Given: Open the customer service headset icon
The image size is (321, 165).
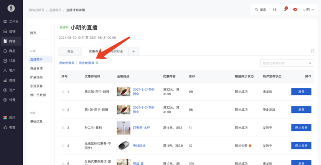Looking at the screenshot, I should click(x=274, y=10).
